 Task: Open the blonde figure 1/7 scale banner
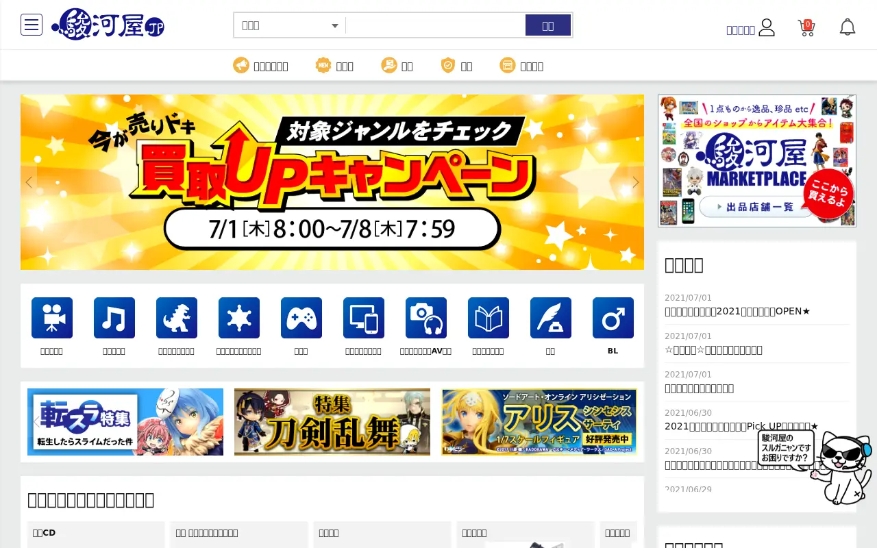tap(539, 422)
